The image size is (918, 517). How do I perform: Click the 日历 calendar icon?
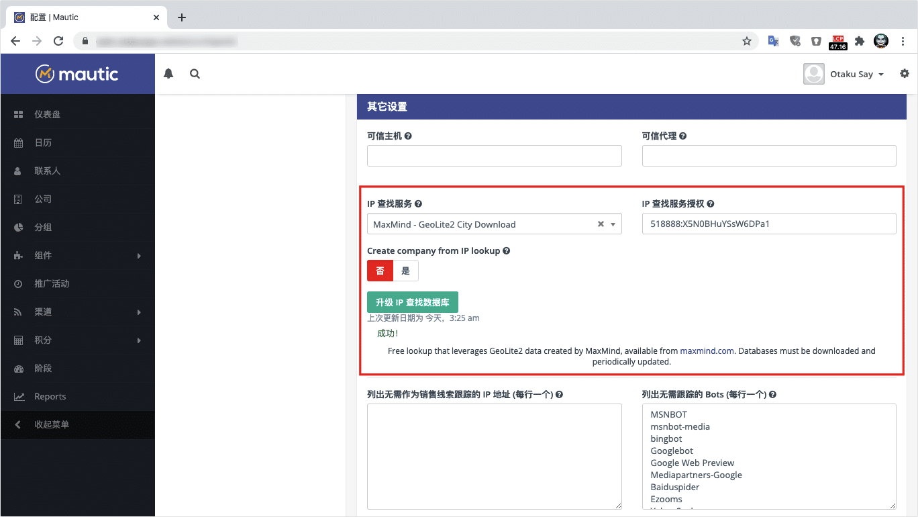click(19, 143)
